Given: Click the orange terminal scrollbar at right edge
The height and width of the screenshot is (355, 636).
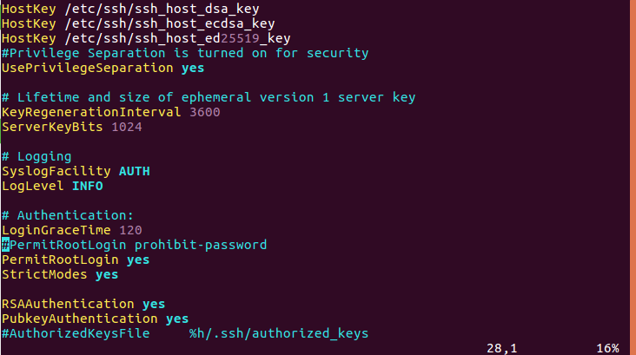Looking at the screenshot, I should pyautogui.click(x=633, y=177).
